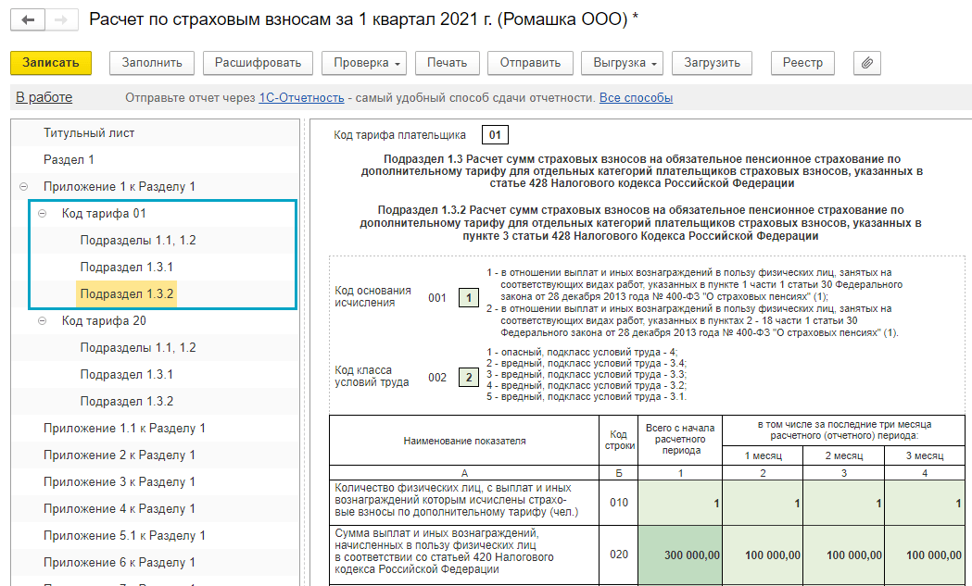Image resolution: width=972 pixels, height=586 pixels.
Task: Click row 020 cell for 2 месяц
Action: click(x=844, y=555)
